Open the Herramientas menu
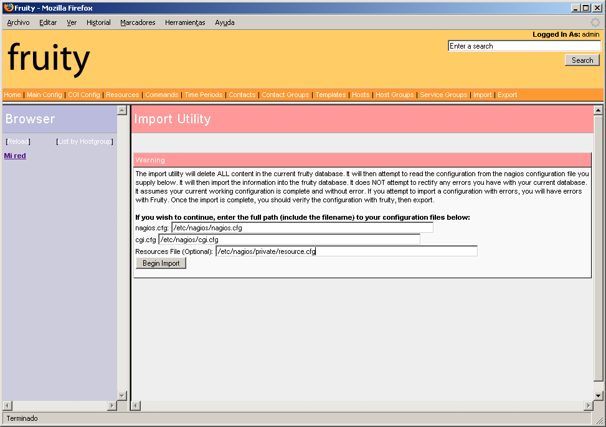Image resolution: width=606 pixels, height=427 pixels. point(185,22)
